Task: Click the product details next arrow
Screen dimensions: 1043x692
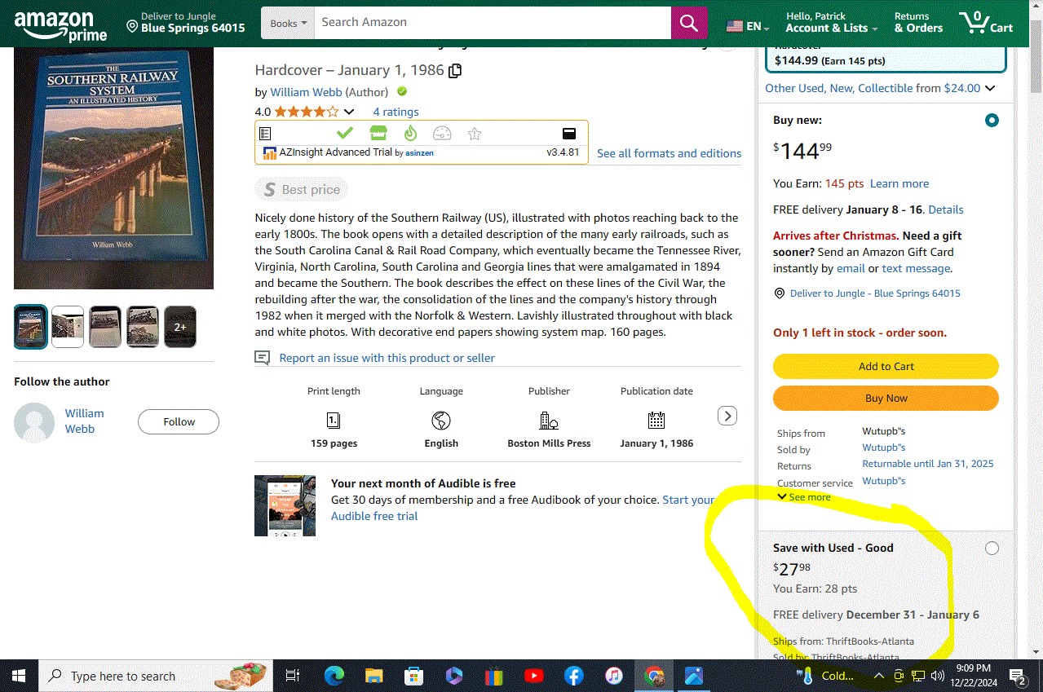Action: click(727, 416)
